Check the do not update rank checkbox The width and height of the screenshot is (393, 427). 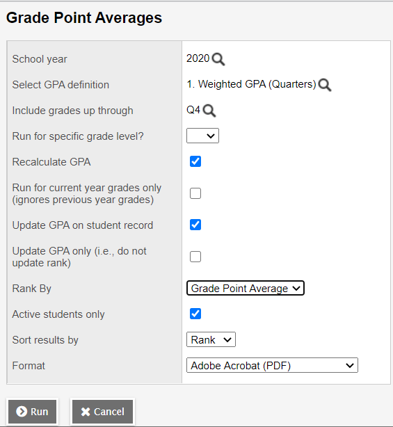[x=195, y=257]
